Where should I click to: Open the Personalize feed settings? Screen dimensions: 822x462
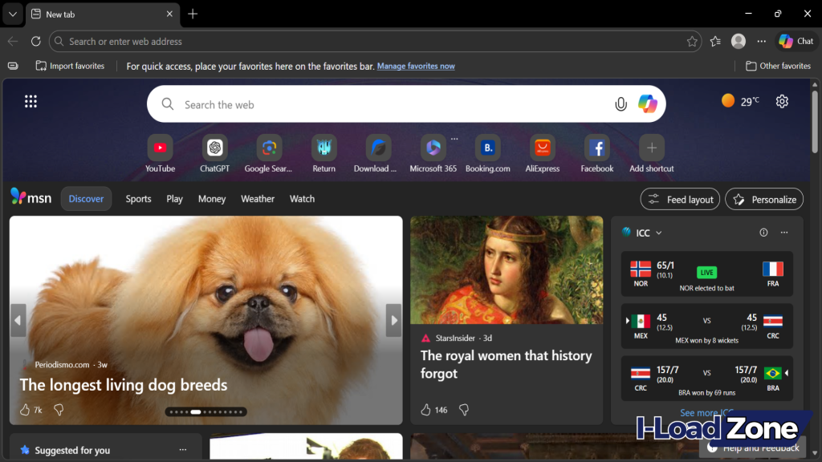click(x=763, y=198)
